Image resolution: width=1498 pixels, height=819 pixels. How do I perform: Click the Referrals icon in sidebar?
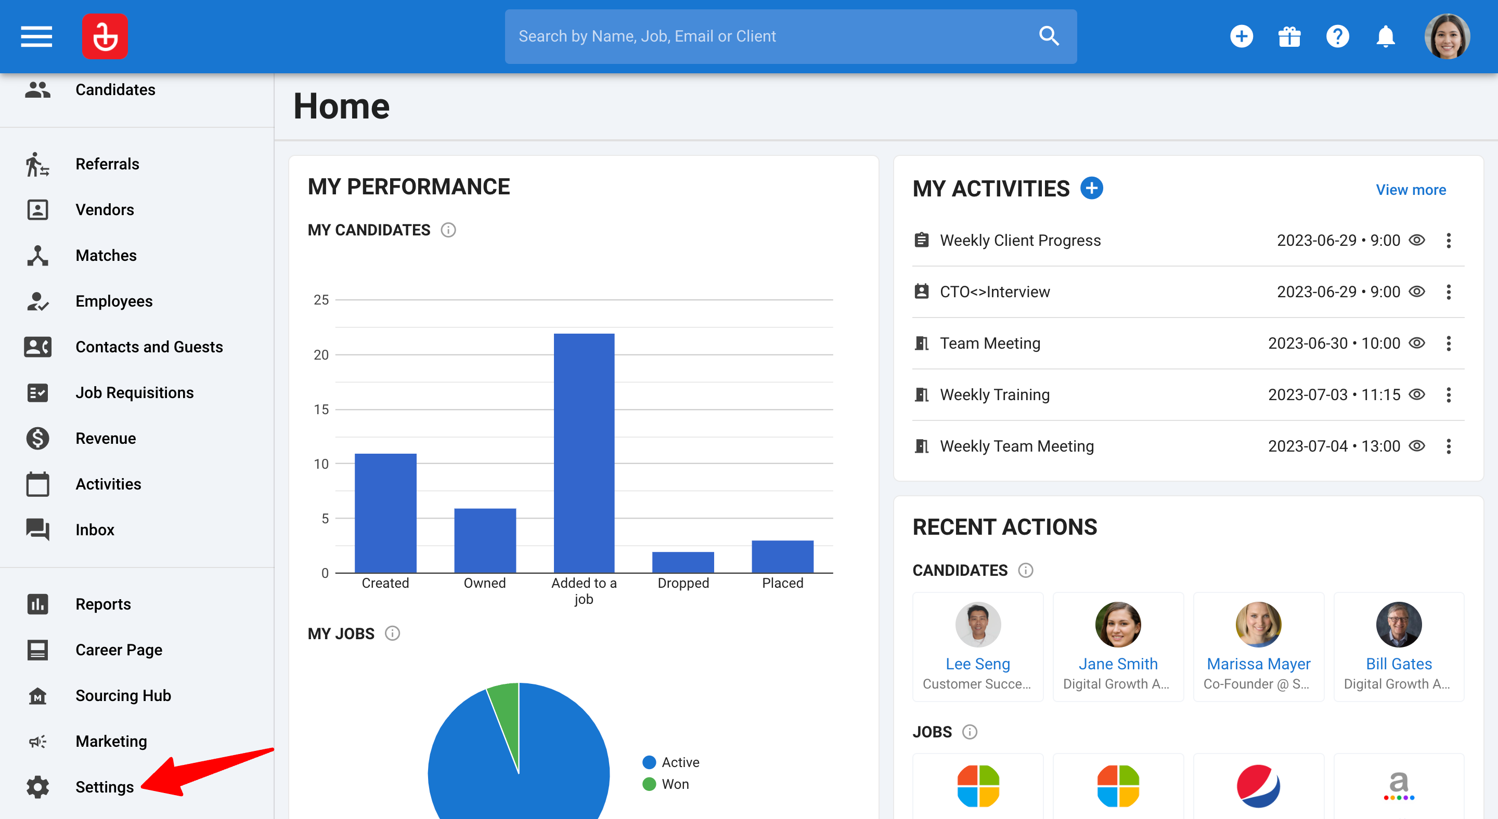38,164
